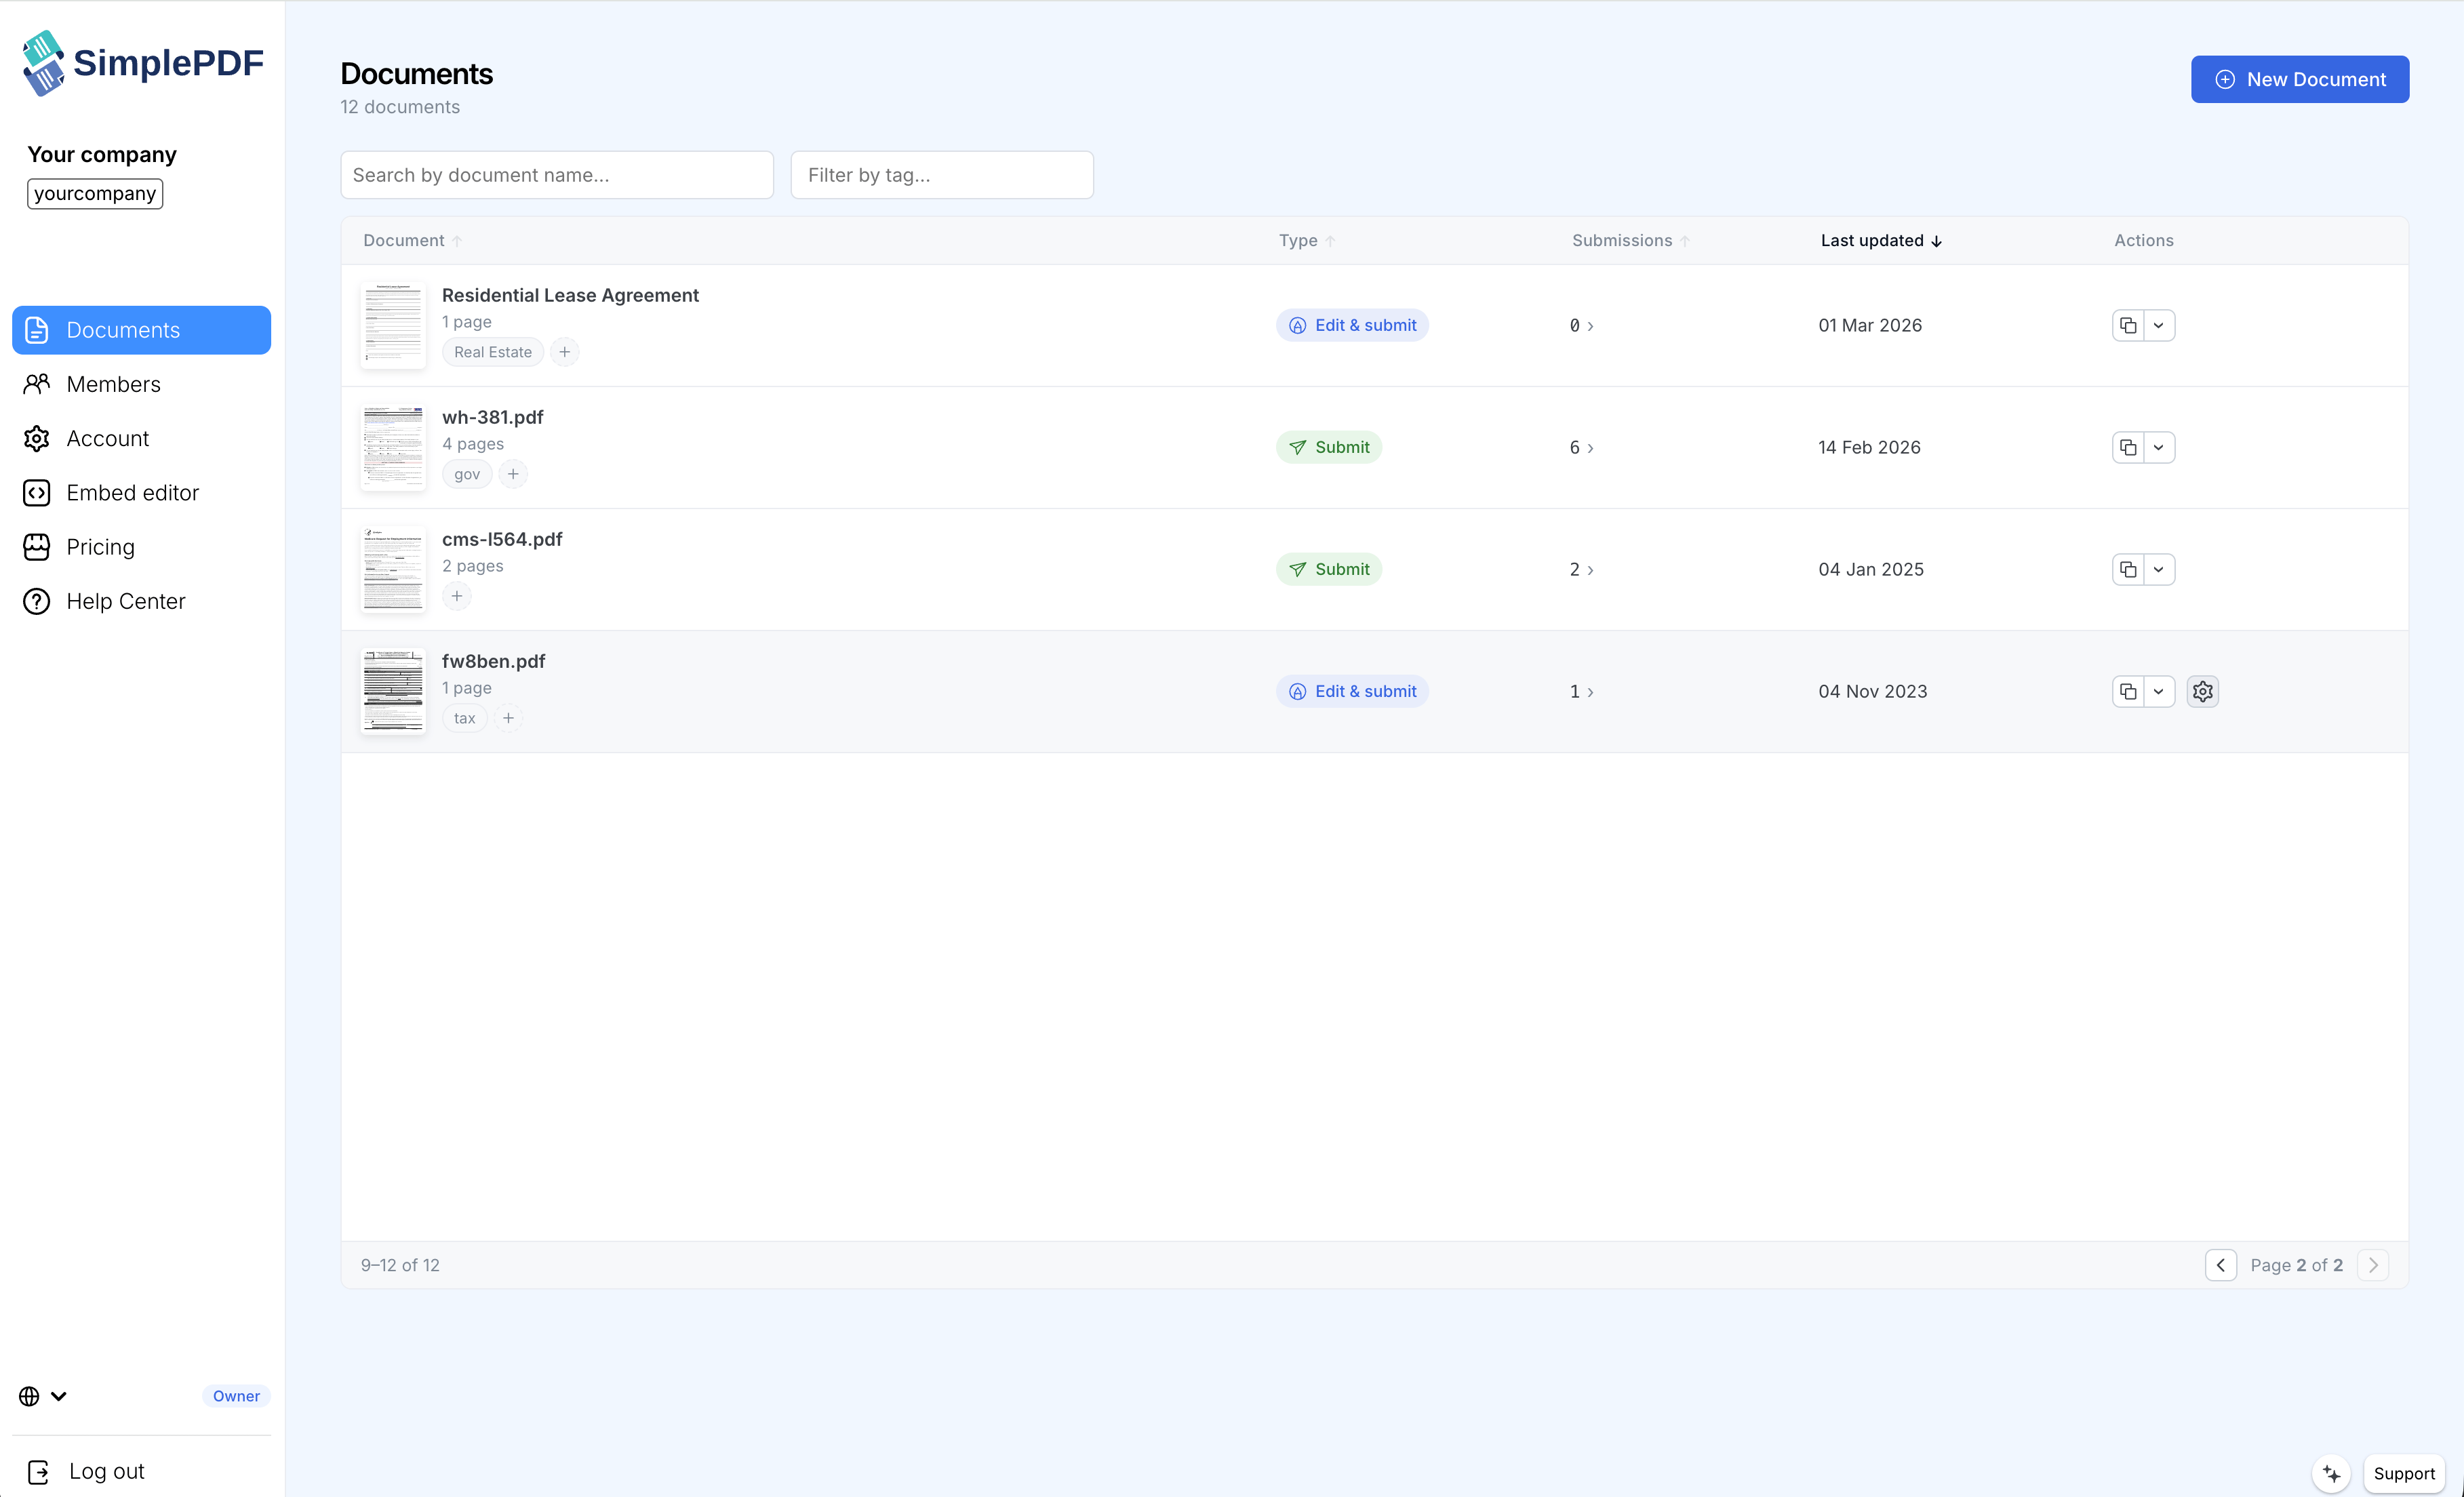Navigate to Embed editor
Image resolution: width=2464 pixels, height=1497 pixels.
click(x=132, y=493)
